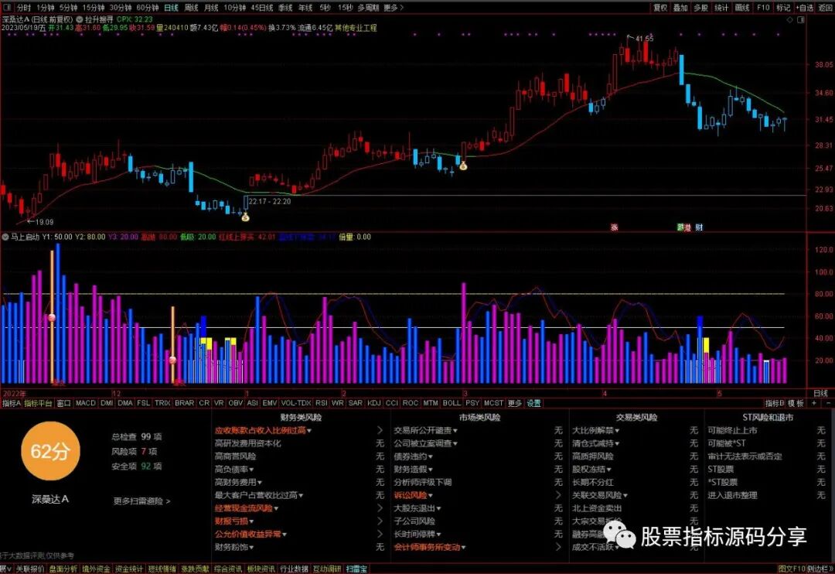
Task: Click the minus icon on indicator tab bar
Action: 827,404
